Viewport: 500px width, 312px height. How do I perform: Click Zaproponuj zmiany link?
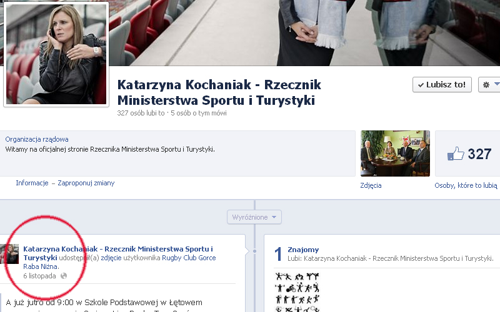pos(86,183)
